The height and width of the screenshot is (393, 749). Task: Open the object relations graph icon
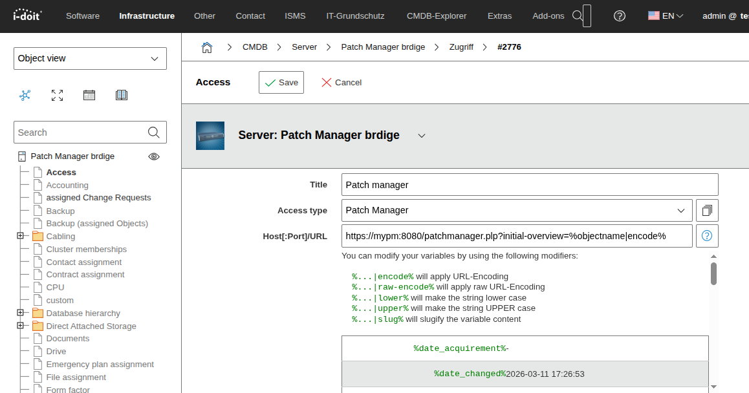[25, 95]
